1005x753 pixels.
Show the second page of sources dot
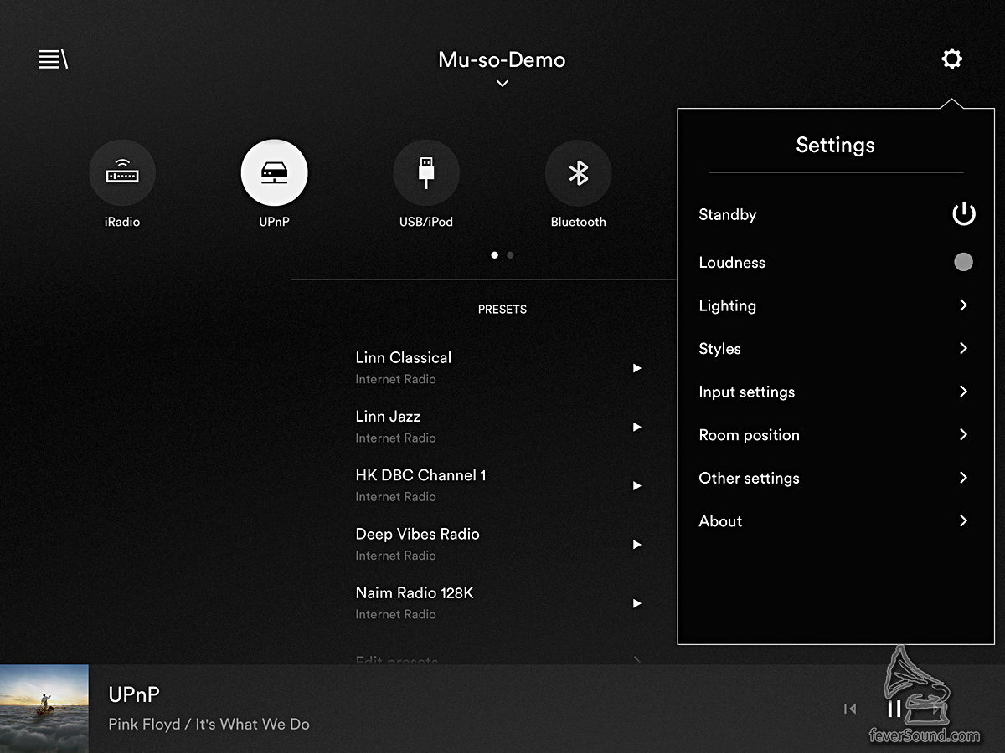click(x=510, y=254)
